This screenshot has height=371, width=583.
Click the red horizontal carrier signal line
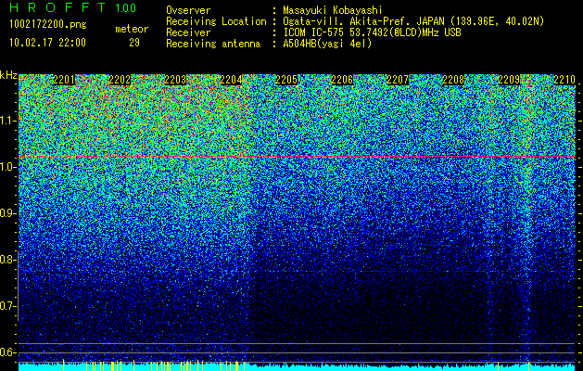(x=297, y=157)
